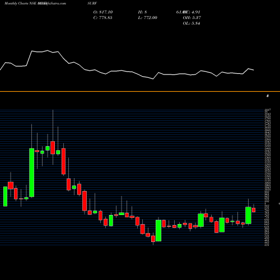This screenshot has height=280, width=280.
Task: Click the "O: 817.10" open value
Action: click(103, 12)
